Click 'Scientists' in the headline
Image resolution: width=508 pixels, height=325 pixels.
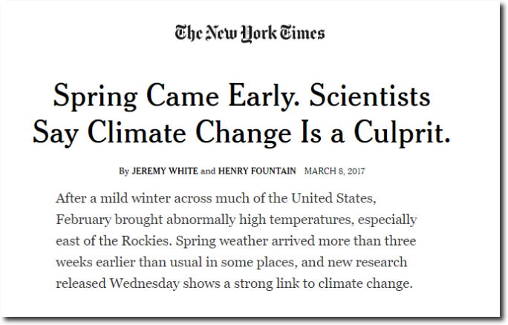coord(370,96)
